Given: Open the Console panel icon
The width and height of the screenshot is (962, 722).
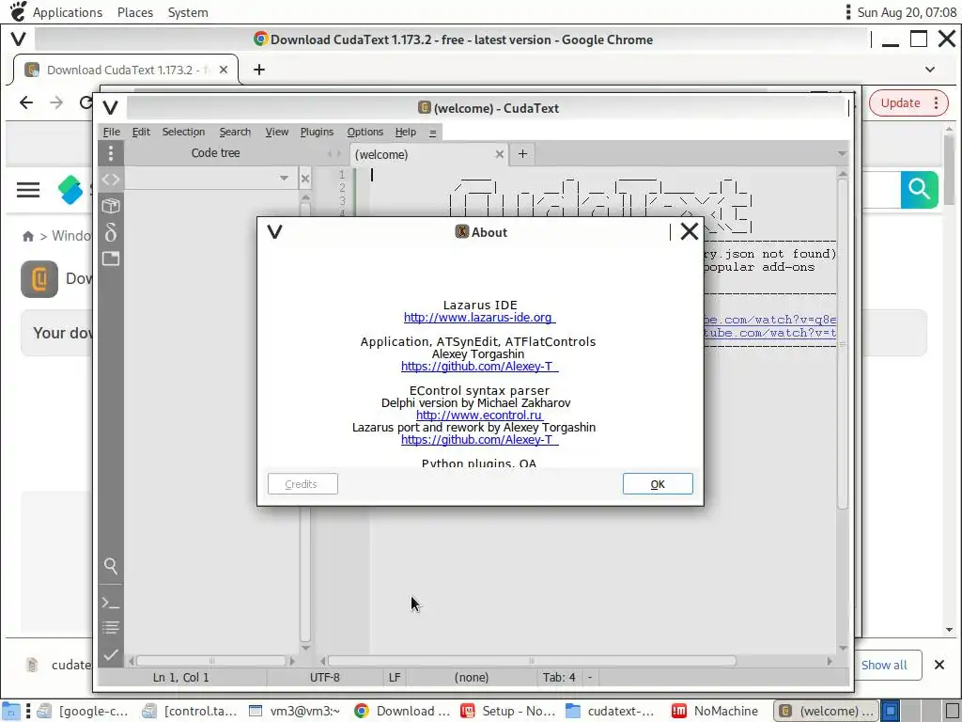Looking at the screenshot, I should 111,603.
